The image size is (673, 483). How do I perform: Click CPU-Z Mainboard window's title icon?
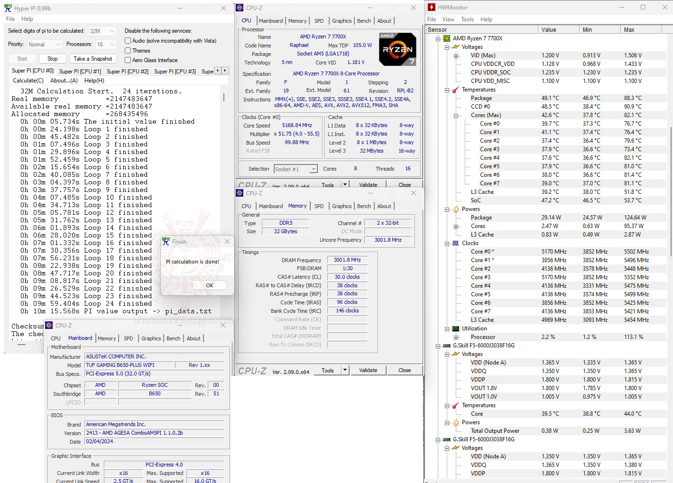coord(49,325)
